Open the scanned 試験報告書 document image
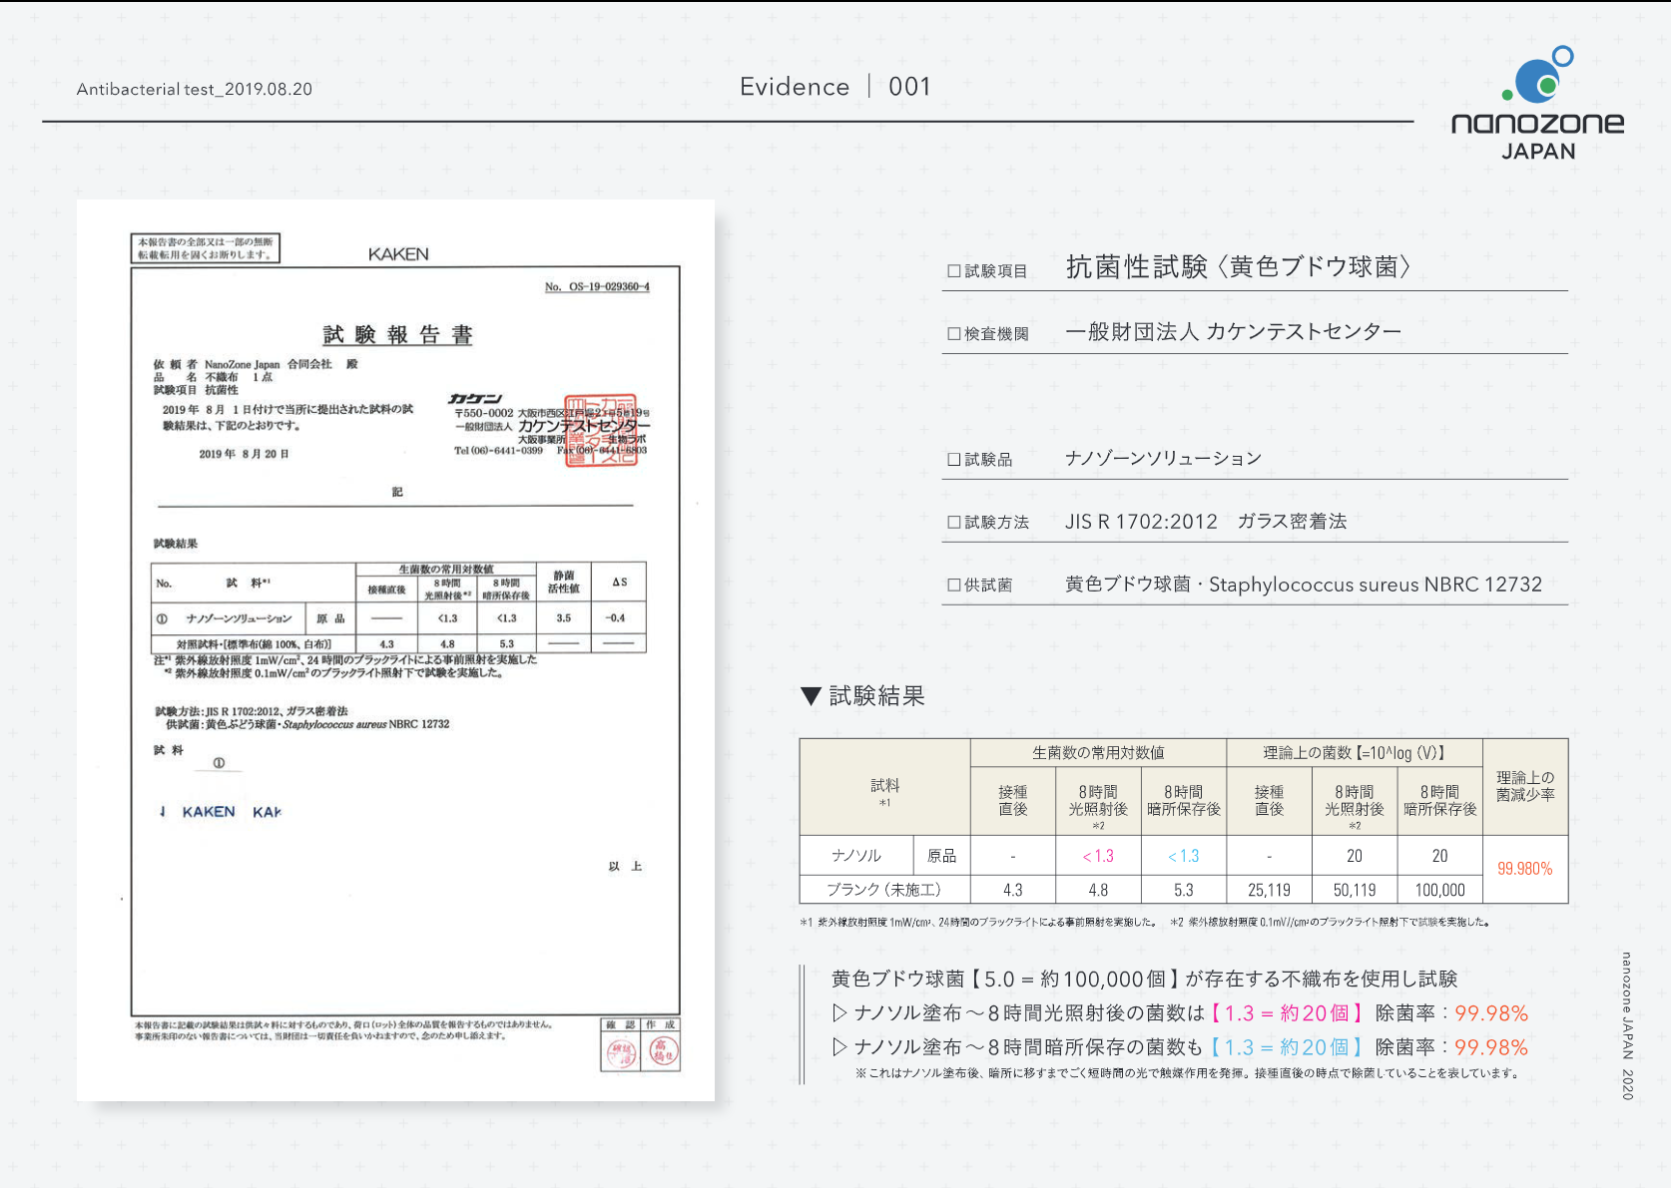 [x=395, y=650]
